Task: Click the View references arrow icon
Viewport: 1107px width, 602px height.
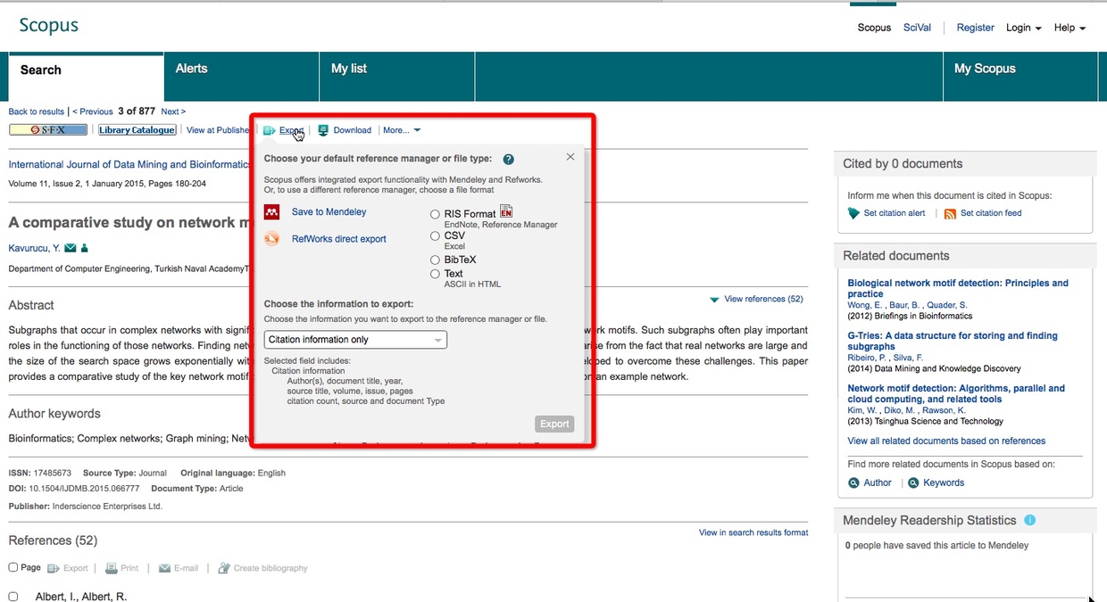Action: click(x=714, y=300)
